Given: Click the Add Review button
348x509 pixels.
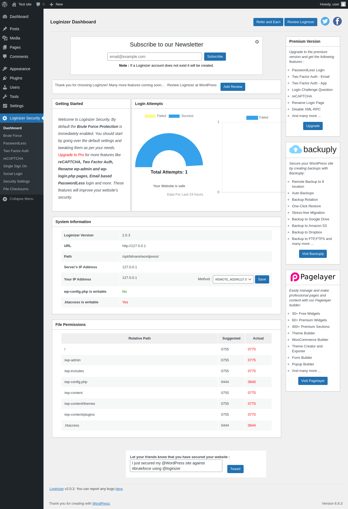Looking at the screenshot, I should coord(233,87).
